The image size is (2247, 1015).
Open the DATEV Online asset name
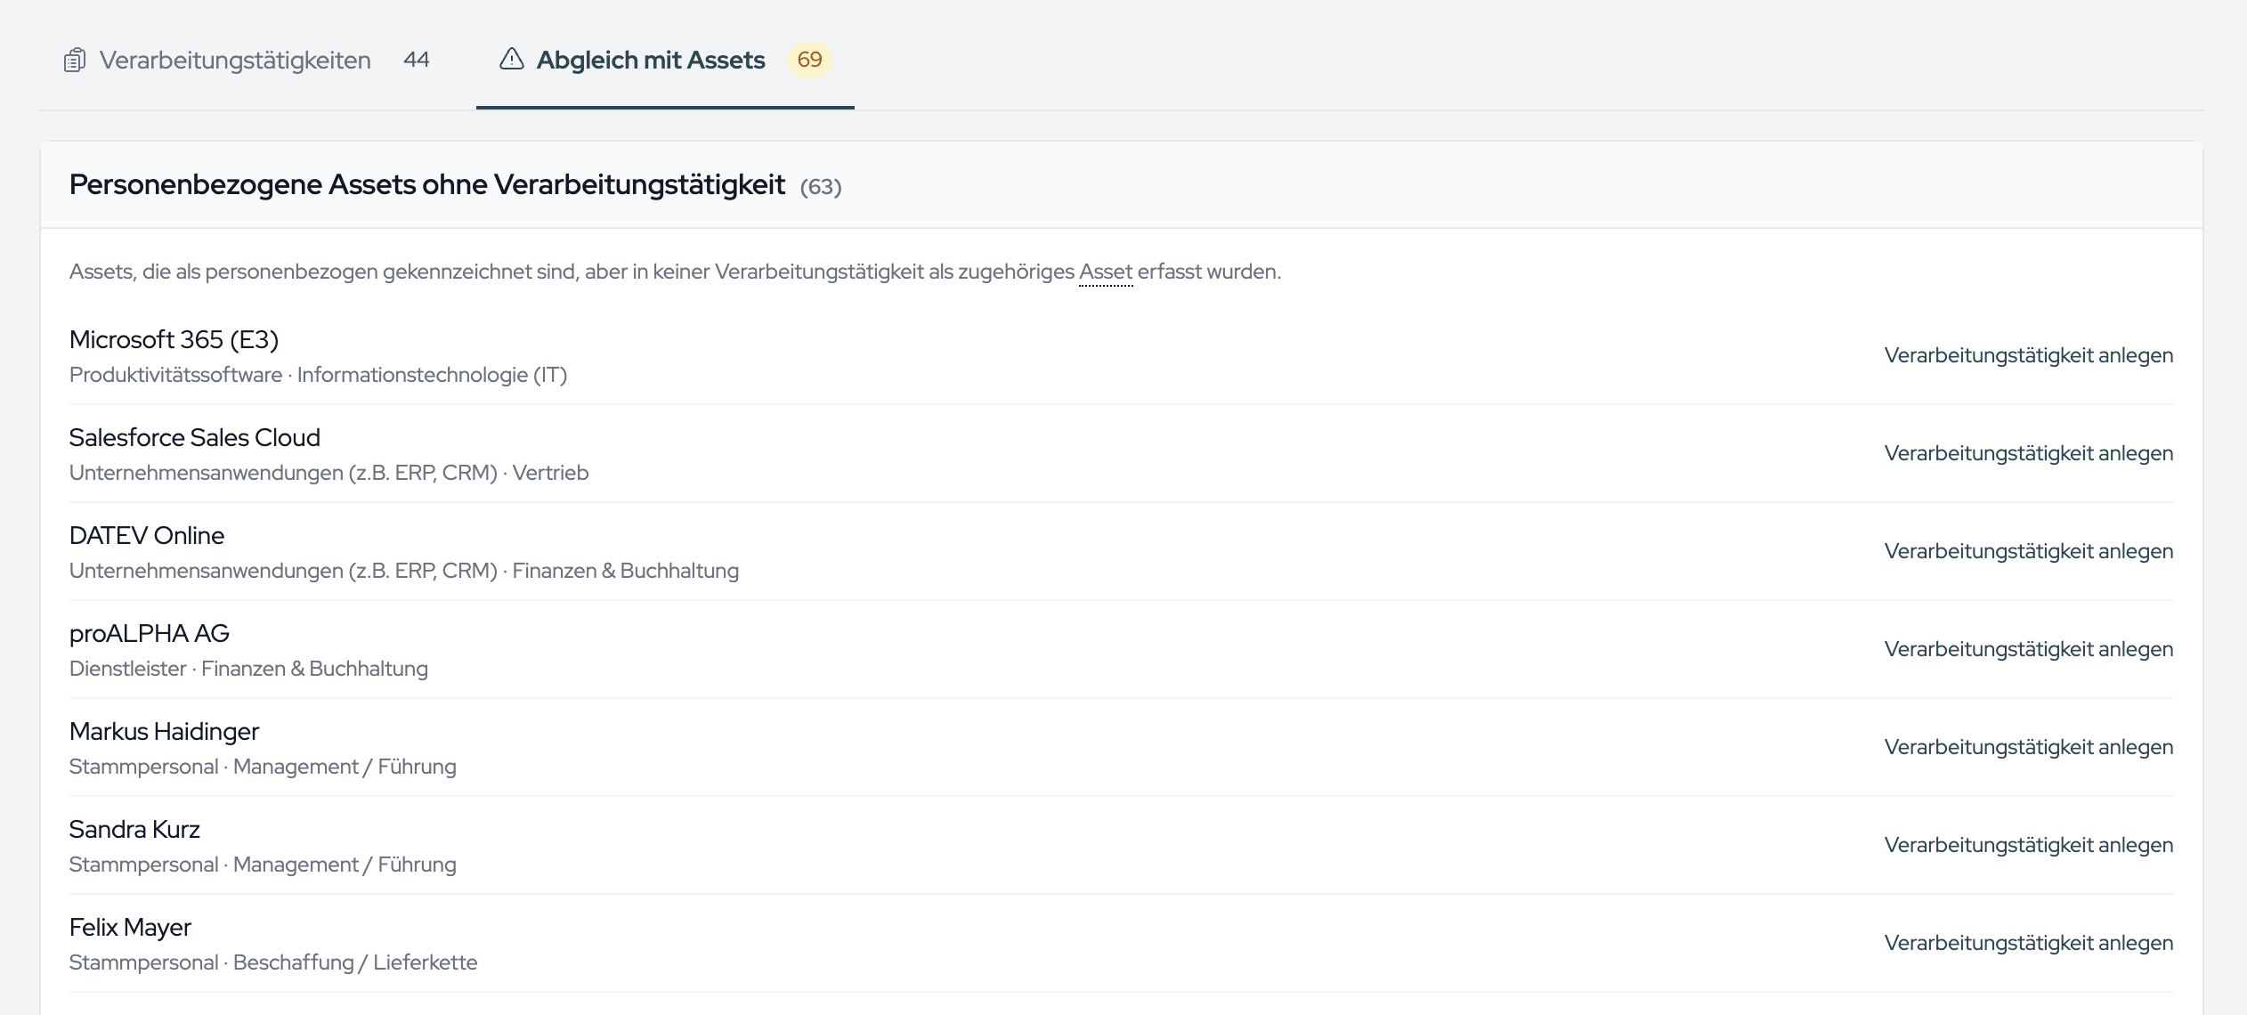pyautogui.click(x=147, y=535)
